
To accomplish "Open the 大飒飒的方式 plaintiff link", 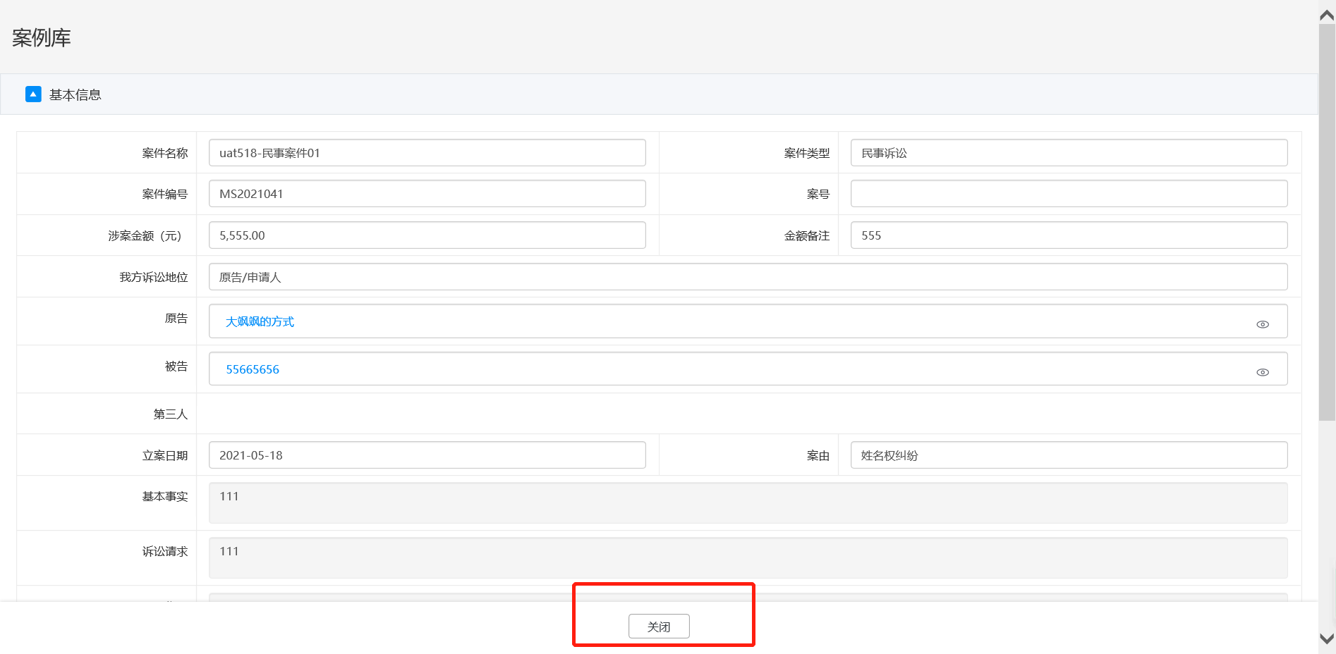I will coord(260,321).
